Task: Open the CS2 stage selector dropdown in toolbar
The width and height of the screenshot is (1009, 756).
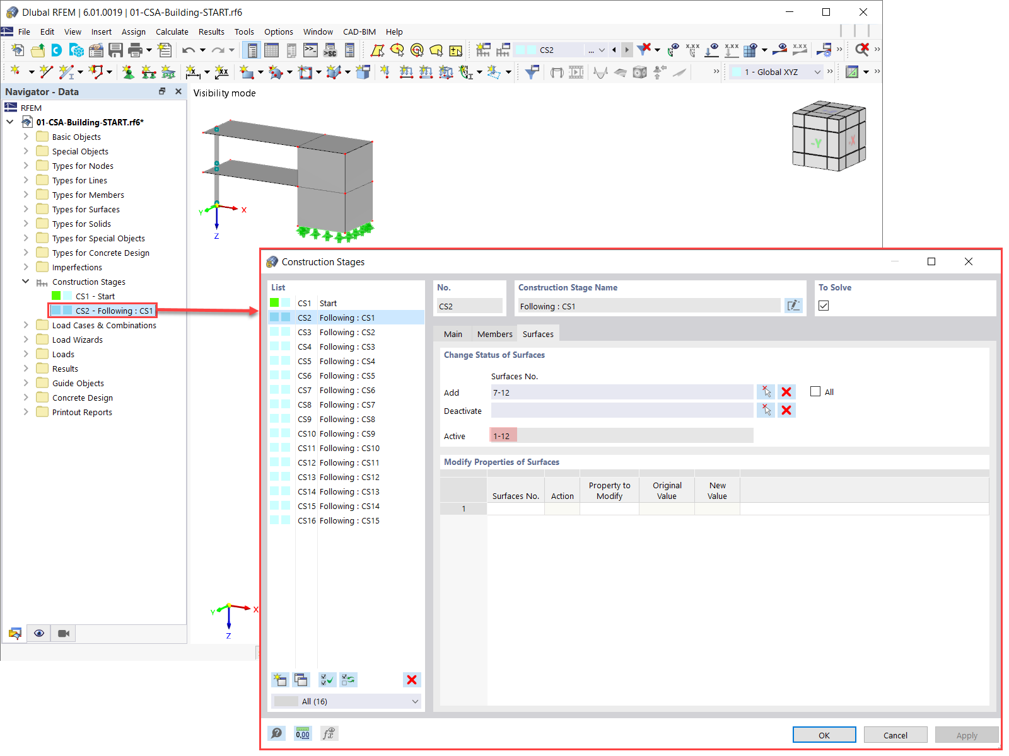Action: click(602, 50)
